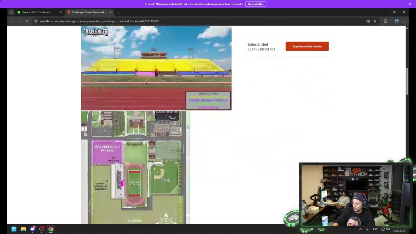Viewport: 416px width, 234px height.
Task: Click the crossed-out eye icon in the address bar
Action: click(368, 21)
